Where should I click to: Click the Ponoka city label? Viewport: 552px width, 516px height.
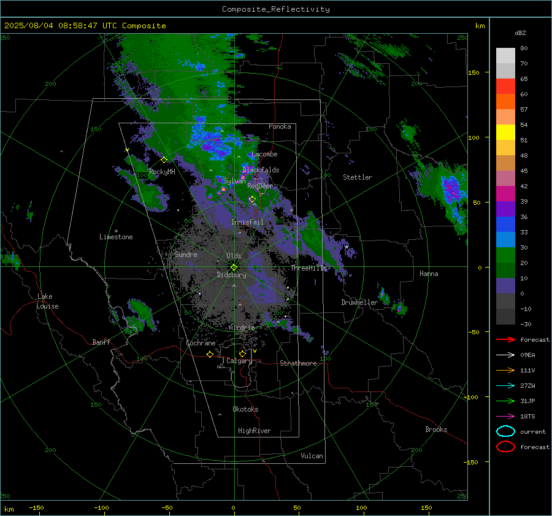pyautogui.click(x=280, y=126)
